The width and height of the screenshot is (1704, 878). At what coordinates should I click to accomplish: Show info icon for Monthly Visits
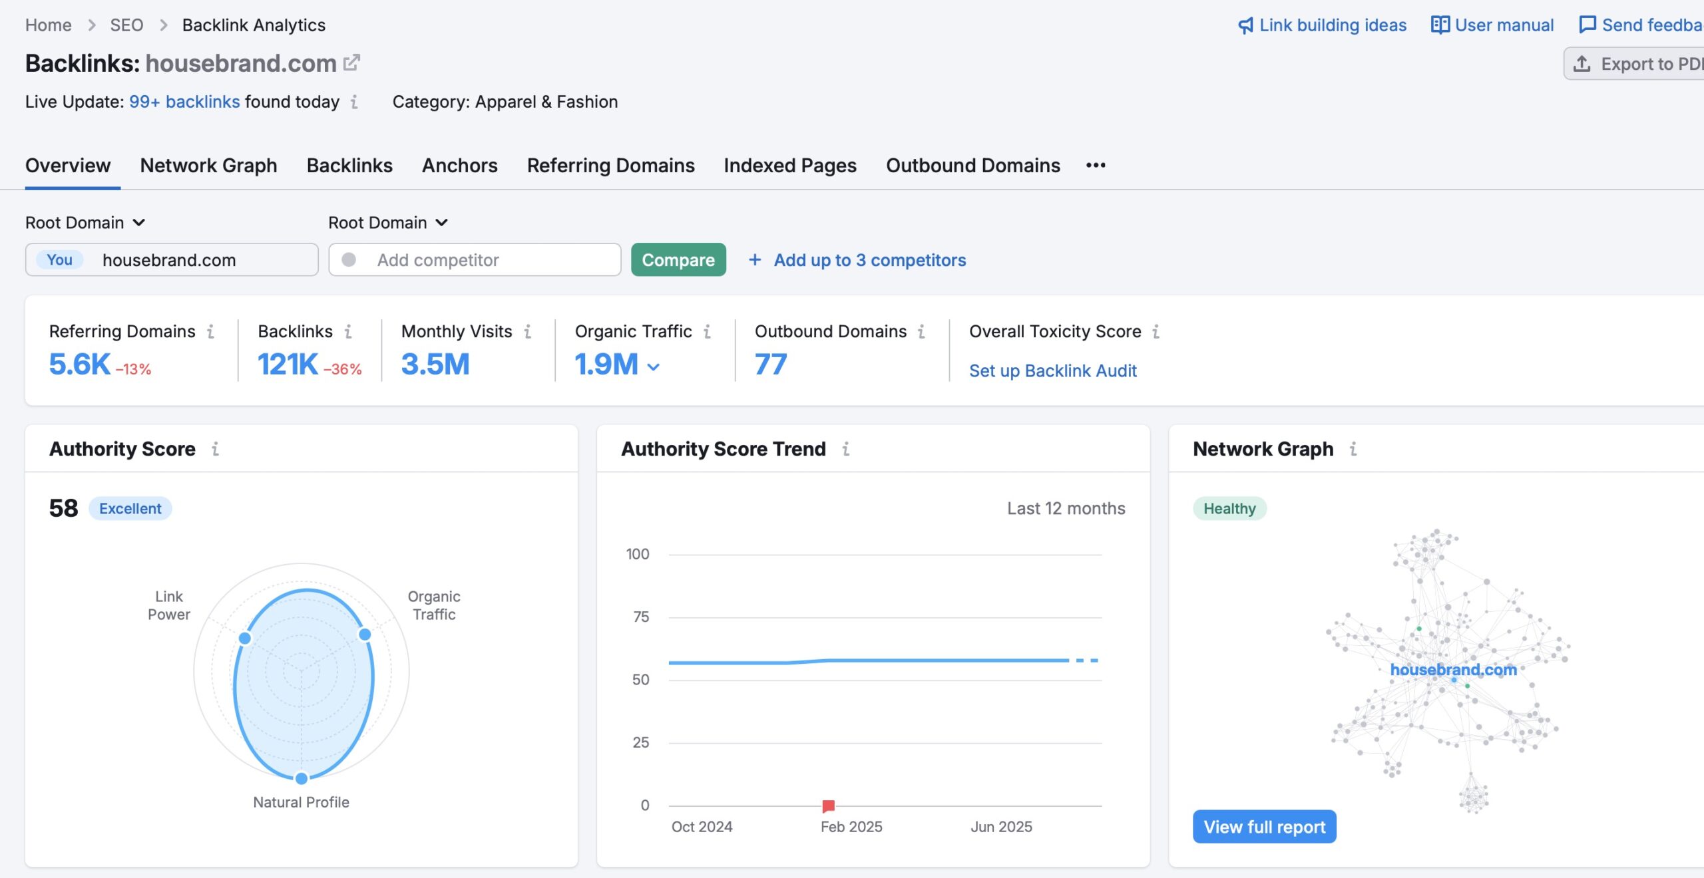[x=527, y=331]
